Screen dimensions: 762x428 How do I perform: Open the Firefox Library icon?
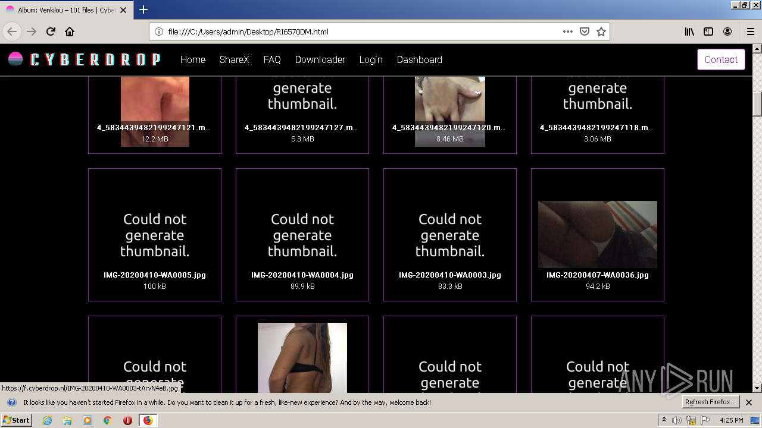(689, 32)
